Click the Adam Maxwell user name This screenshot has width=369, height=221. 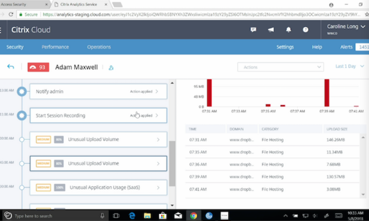coord(77,67)
